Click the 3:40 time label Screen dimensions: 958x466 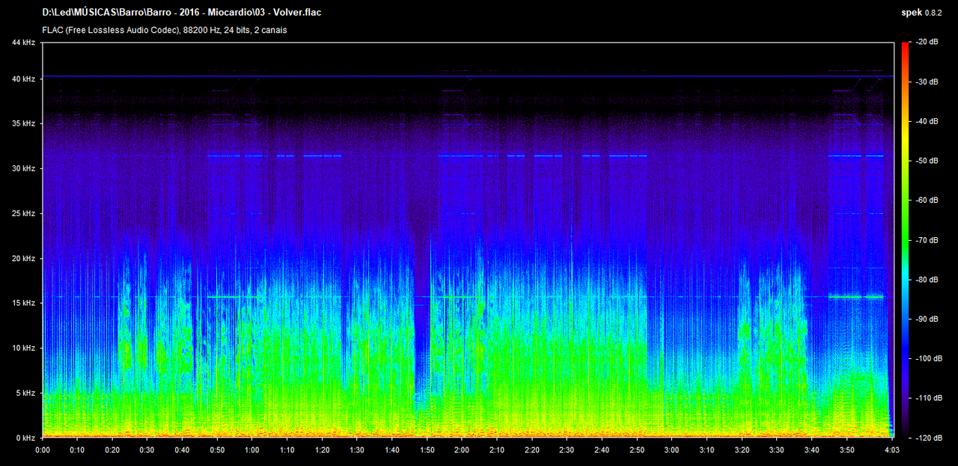[x=811, y=450]
